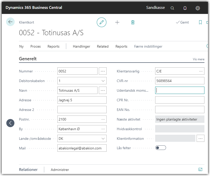Image resolution: width=210 pixels, height=176 pixels.
Task: Click the title 0052 - Totinusas A/S
Action: 51,33
